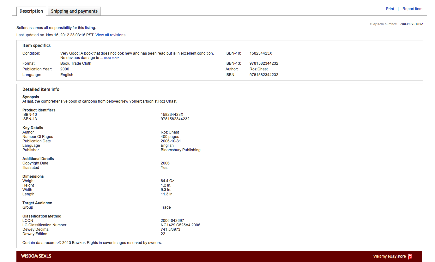Viewport: 435px width, 262px height.
Task: Click the Illustrated value 'Yes'
Action: 164,168
